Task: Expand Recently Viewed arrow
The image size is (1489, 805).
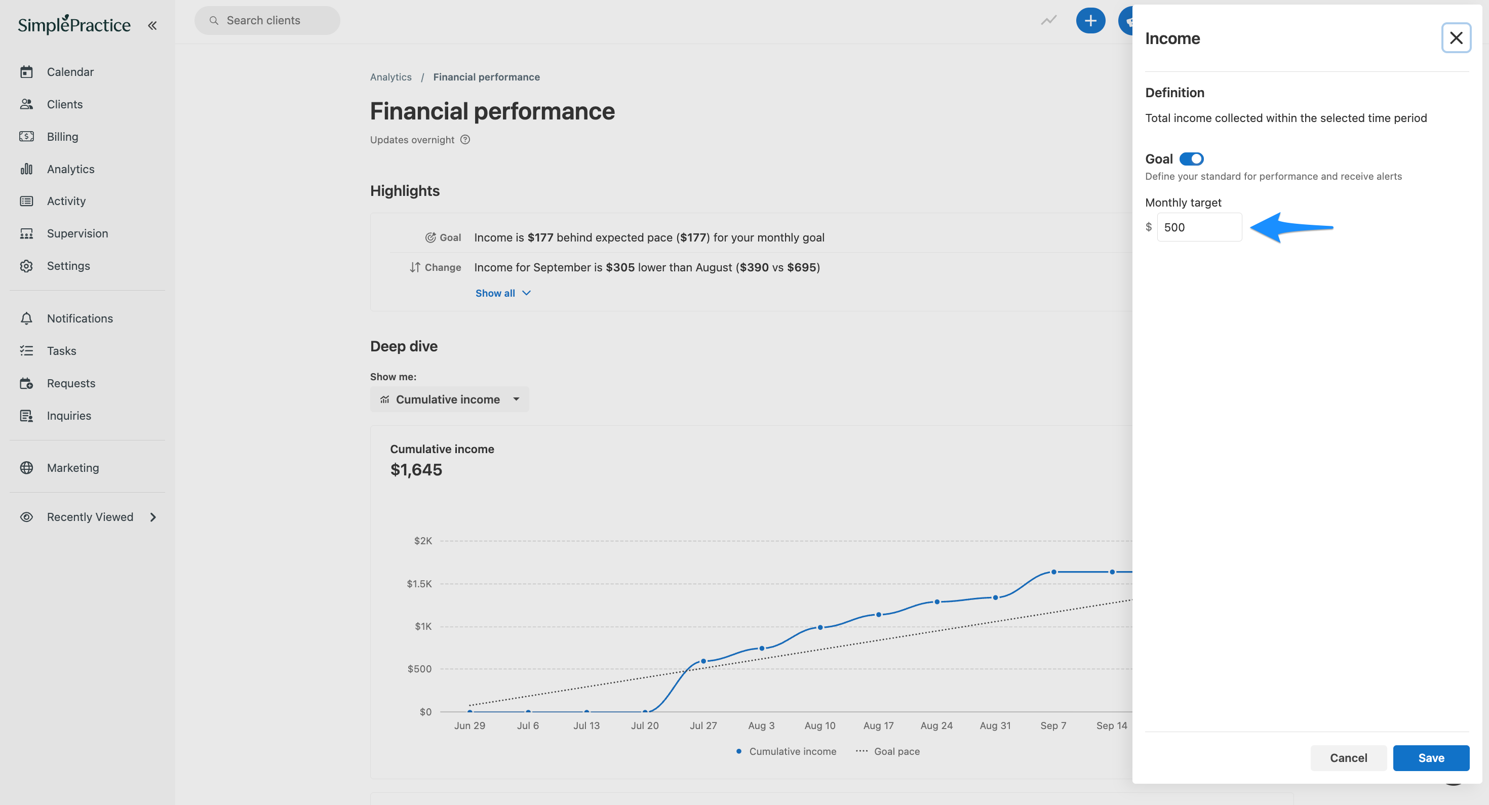Action: (x=153, y=516)
